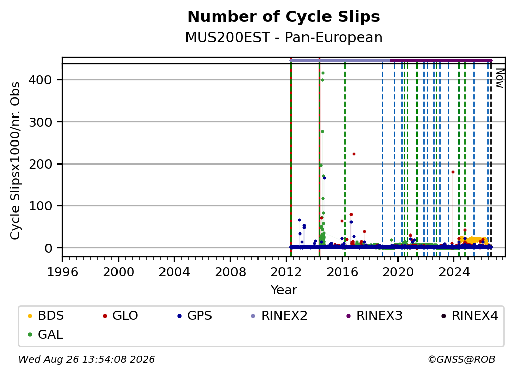This screenshot has height=375, width=515.
Task: Click the light purple RINEX2 timeline bar
Action: point(340,60)
